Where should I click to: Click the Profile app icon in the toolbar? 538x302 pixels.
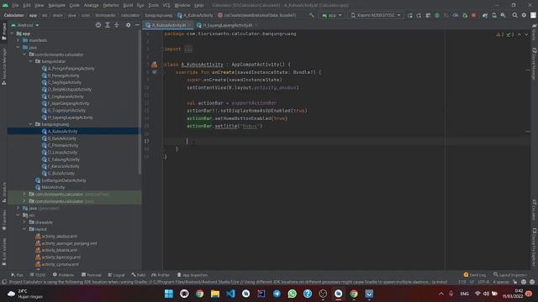coord(456,15)
